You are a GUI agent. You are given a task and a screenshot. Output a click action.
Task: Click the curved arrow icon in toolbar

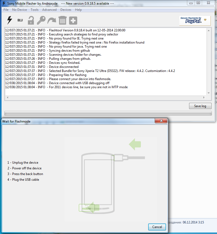click(x=52, y=21)
